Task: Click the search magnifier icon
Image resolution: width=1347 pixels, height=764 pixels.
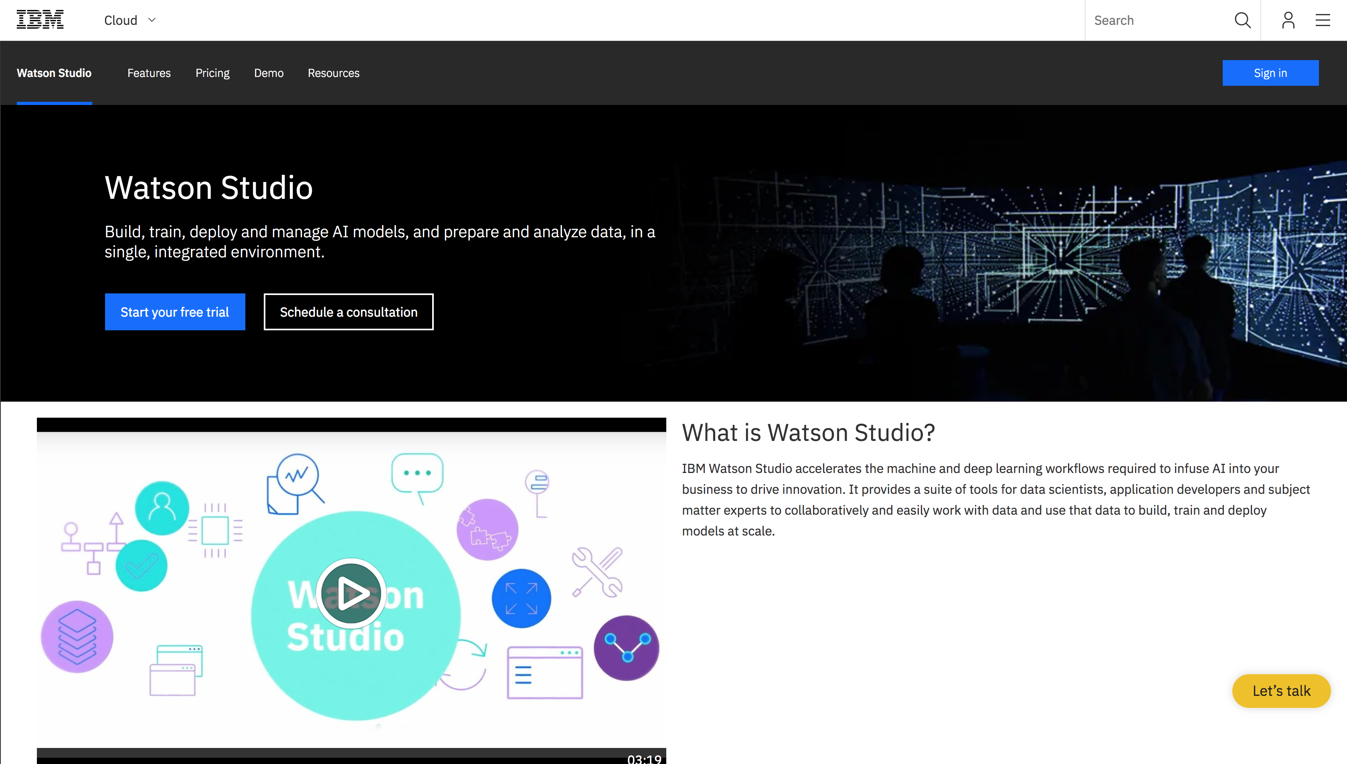Action: point(1242,20)
